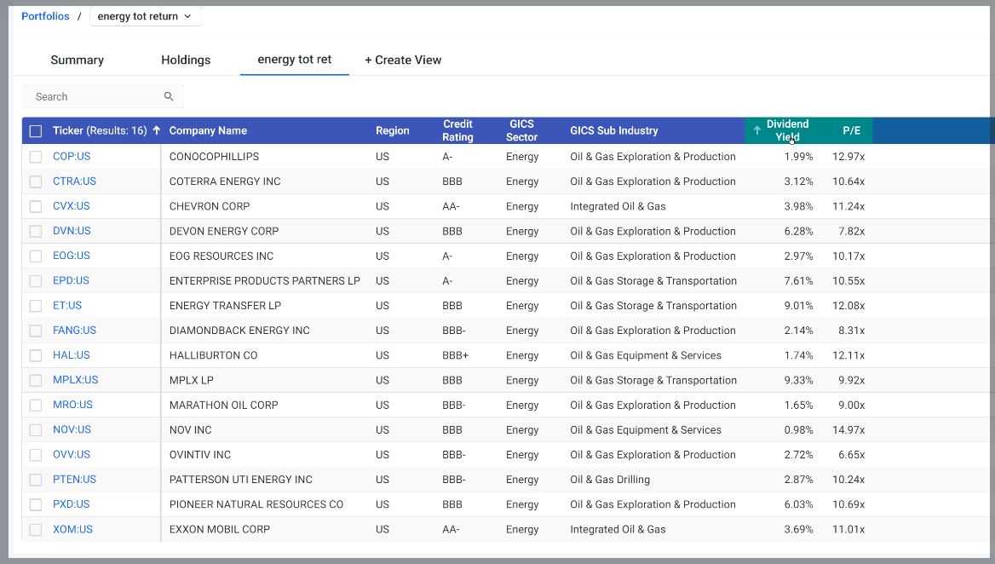995x564 pixels.
Task: Click the 6.65x P/E value
Action: [x=852, y=454]
